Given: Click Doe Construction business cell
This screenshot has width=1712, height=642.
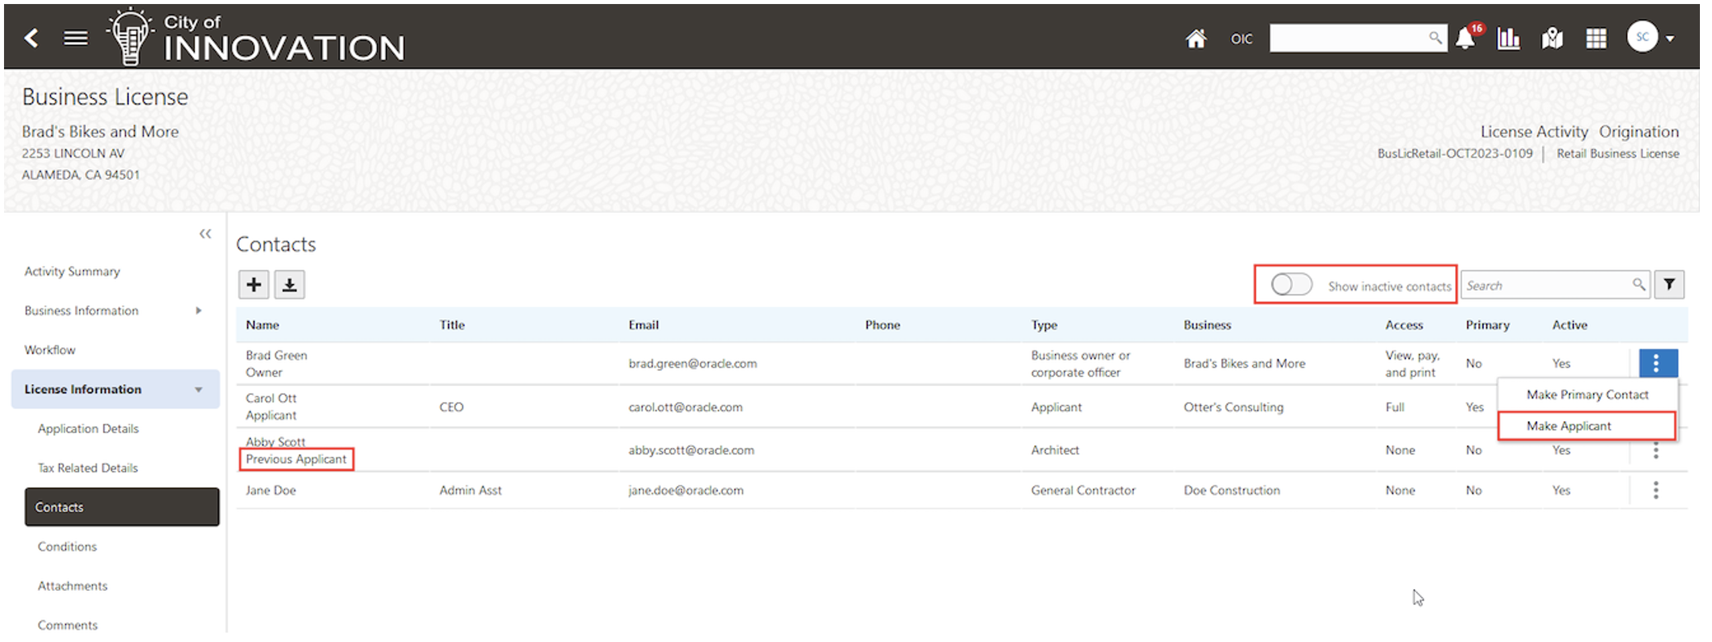Looking at the screenshot, I should [1231, 490].
